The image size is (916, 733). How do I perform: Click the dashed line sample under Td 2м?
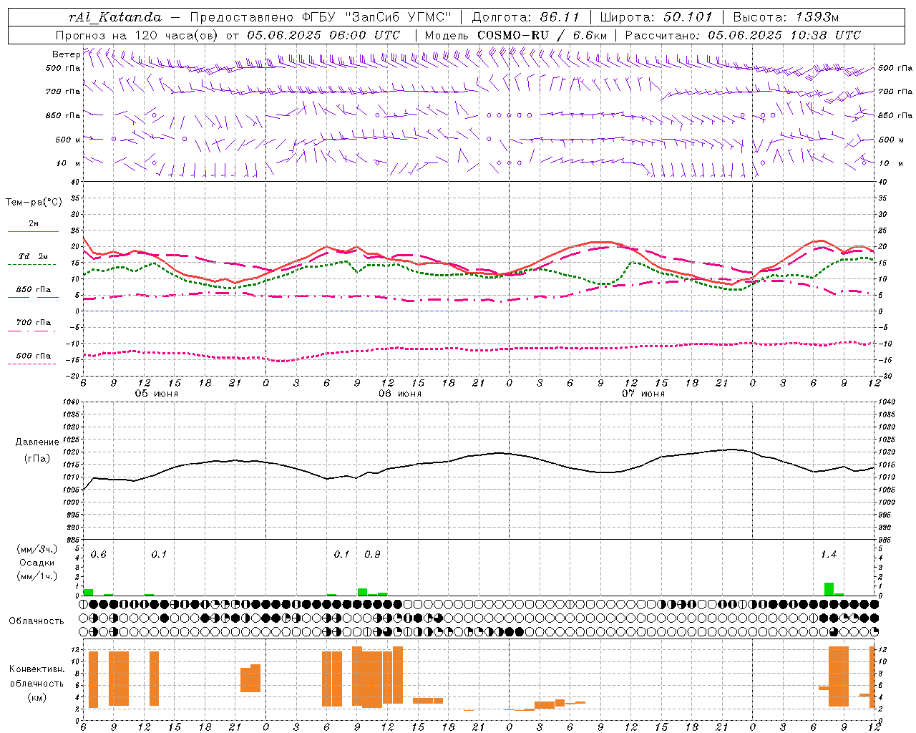point(31,265)
